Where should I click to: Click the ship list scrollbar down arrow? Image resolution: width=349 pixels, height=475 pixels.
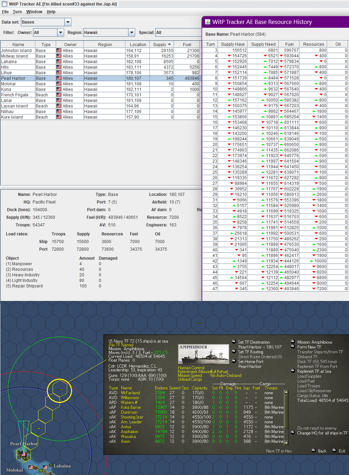286,443
